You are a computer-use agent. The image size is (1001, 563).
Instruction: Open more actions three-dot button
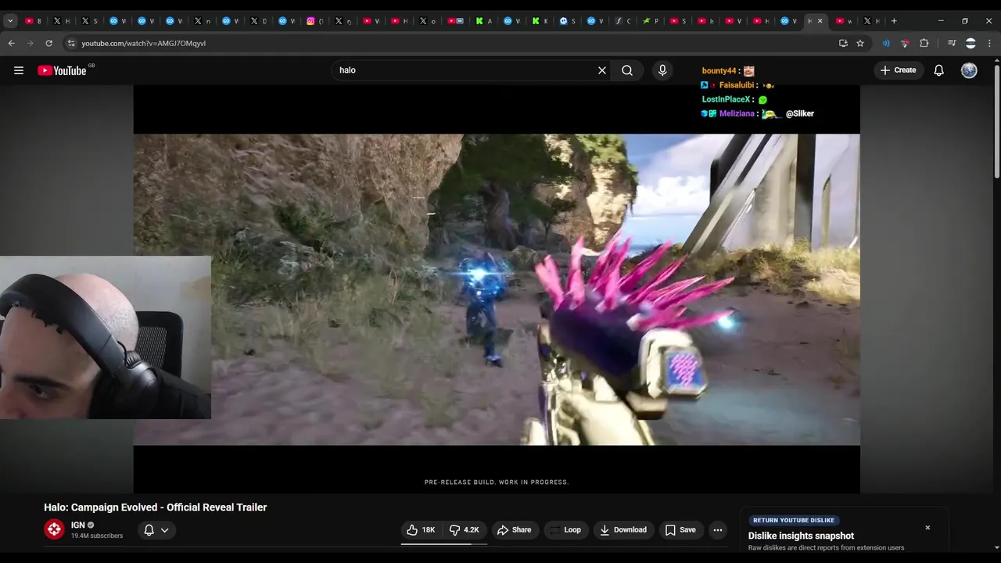(718, 530)
